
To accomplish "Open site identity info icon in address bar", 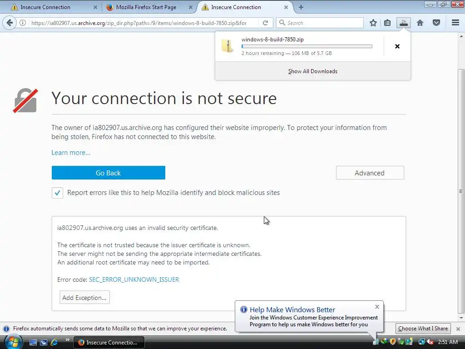I will [x=23, y=23].
